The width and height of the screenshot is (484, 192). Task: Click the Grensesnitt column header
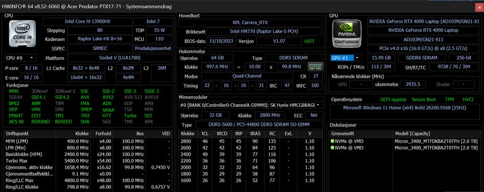tap(361, 134)
